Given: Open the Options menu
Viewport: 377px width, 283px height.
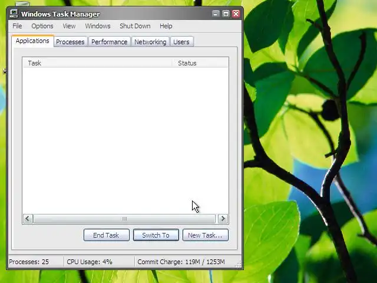Looking at the screenshot, I should tap(42, 26).
